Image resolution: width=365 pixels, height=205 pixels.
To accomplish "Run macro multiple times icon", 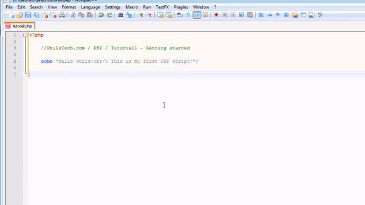I will 241,15.
